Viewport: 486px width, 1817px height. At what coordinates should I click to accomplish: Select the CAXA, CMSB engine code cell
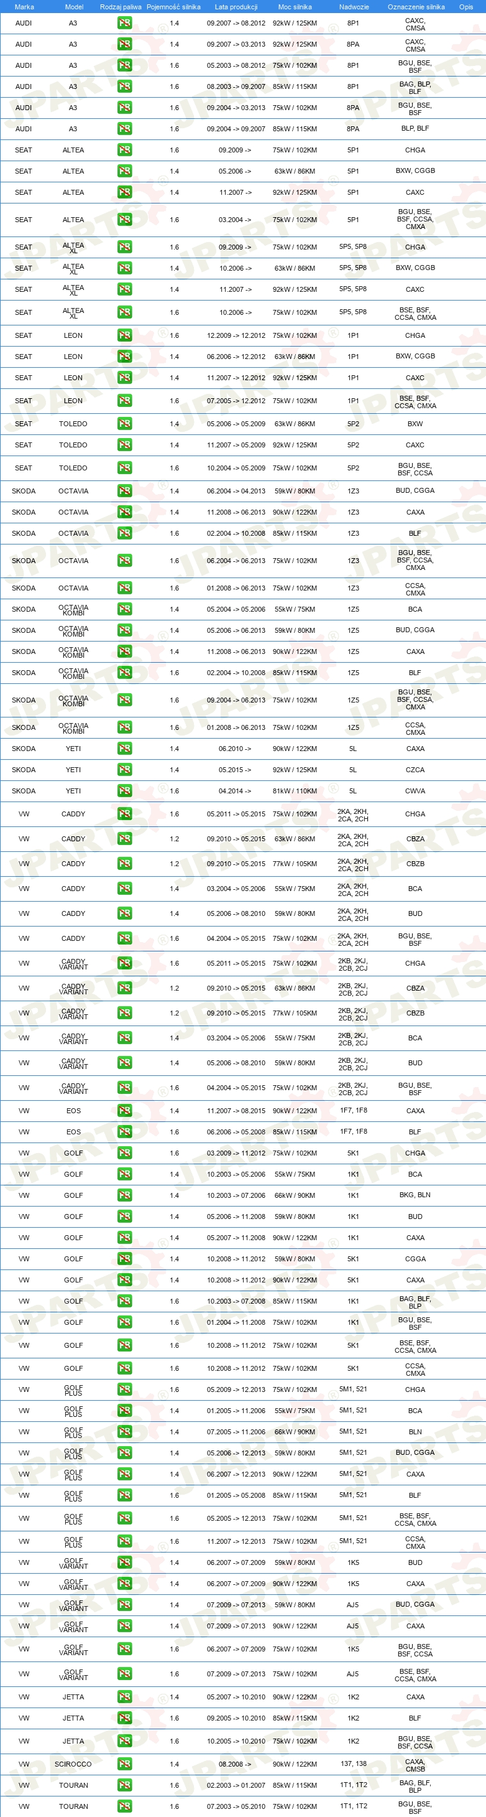(x=415, y=1764)
